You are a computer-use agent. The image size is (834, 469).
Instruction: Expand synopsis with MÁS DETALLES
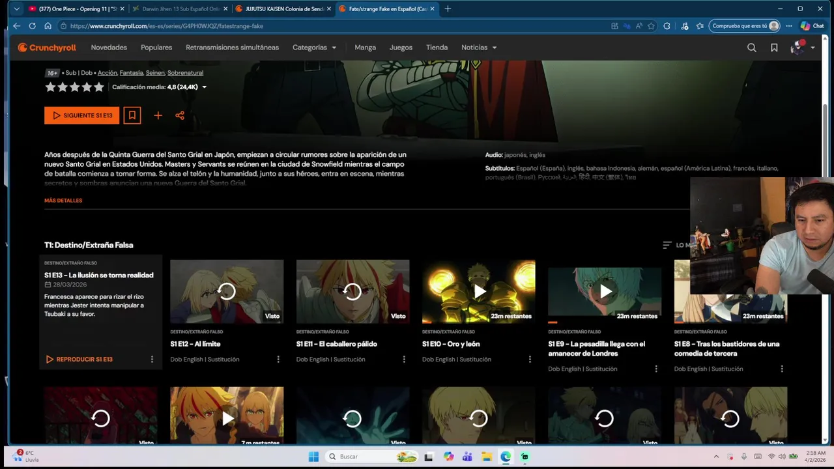[x=63, y=201]
